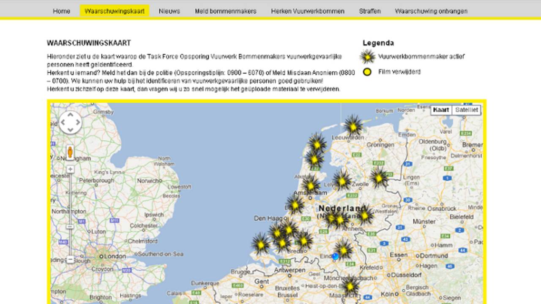Select the orange Street View pegman
Image resolution: width=541 pixels, height=304 pixels.
point(70,152)
